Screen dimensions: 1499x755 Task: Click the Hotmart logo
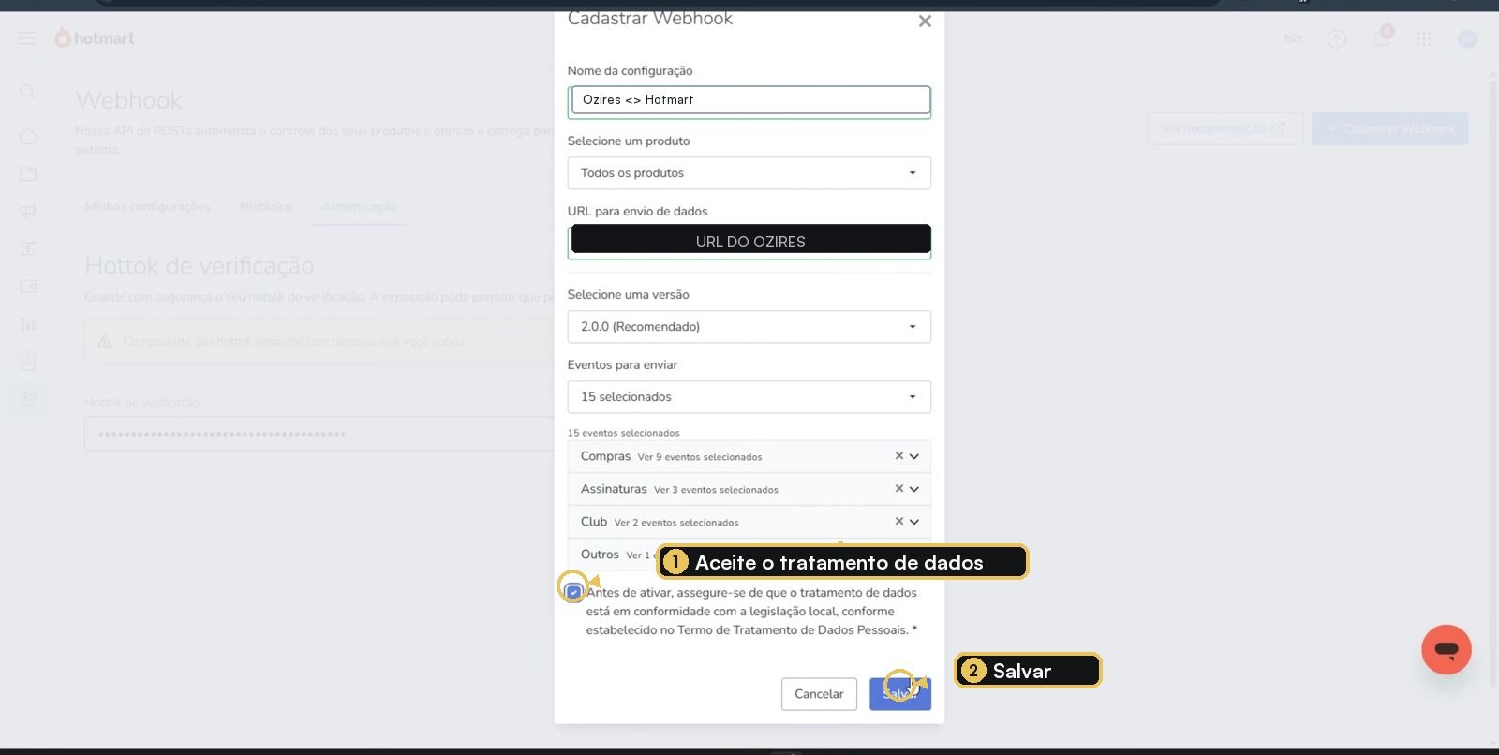95,38
